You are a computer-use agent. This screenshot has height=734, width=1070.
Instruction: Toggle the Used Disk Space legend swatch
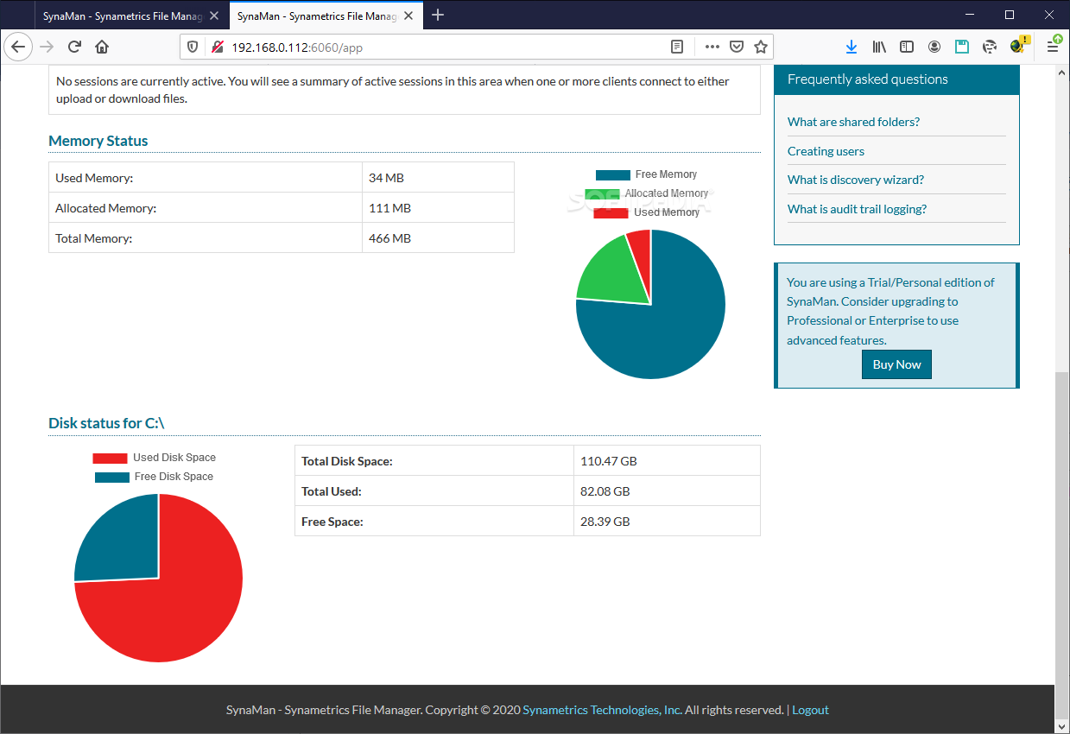point(110,459)
